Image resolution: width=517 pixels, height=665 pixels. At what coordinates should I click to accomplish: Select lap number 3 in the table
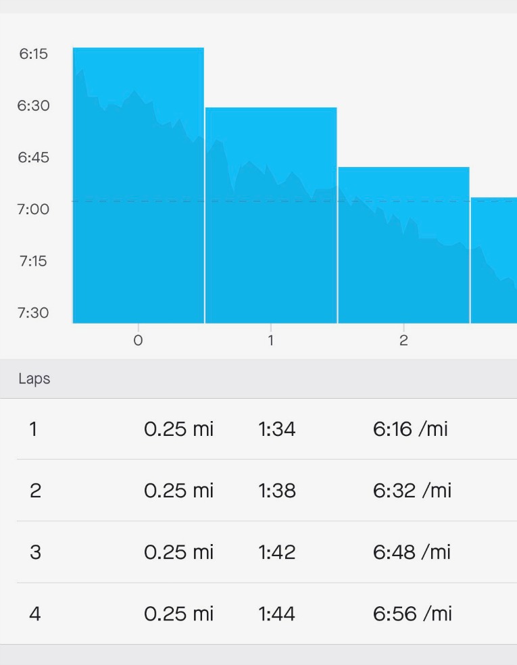35,553
